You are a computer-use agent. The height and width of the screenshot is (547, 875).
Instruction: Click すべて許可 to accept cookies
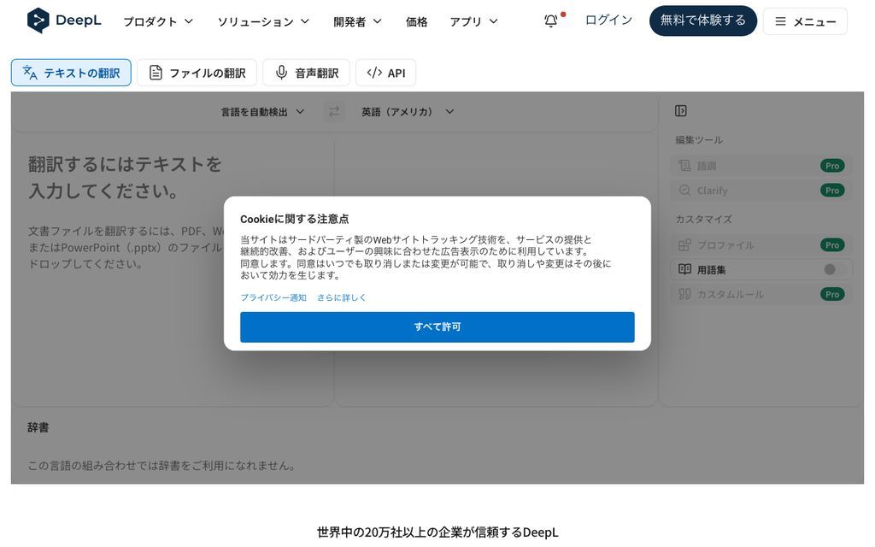(x=437, y=327)
